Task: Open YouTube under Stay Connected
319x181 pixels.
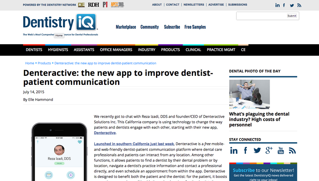Action: (x=281, y=150)
